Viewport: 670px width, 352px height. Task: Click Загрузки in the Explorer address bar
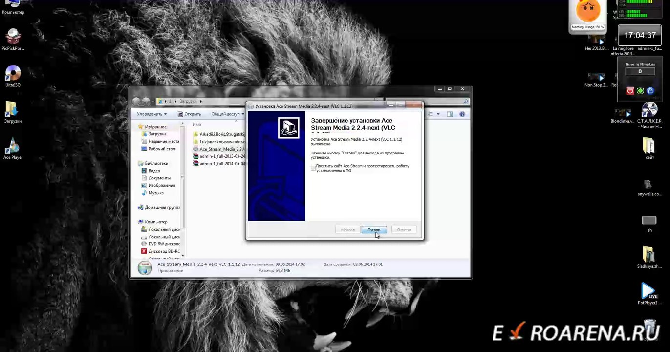pyautogui.click(x=188, y=101)
